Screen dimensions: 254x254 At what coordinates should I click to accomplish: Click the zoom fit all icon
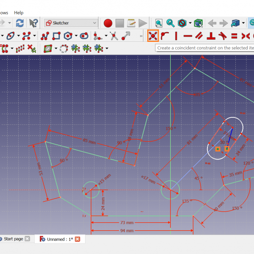tap(159, 23)
